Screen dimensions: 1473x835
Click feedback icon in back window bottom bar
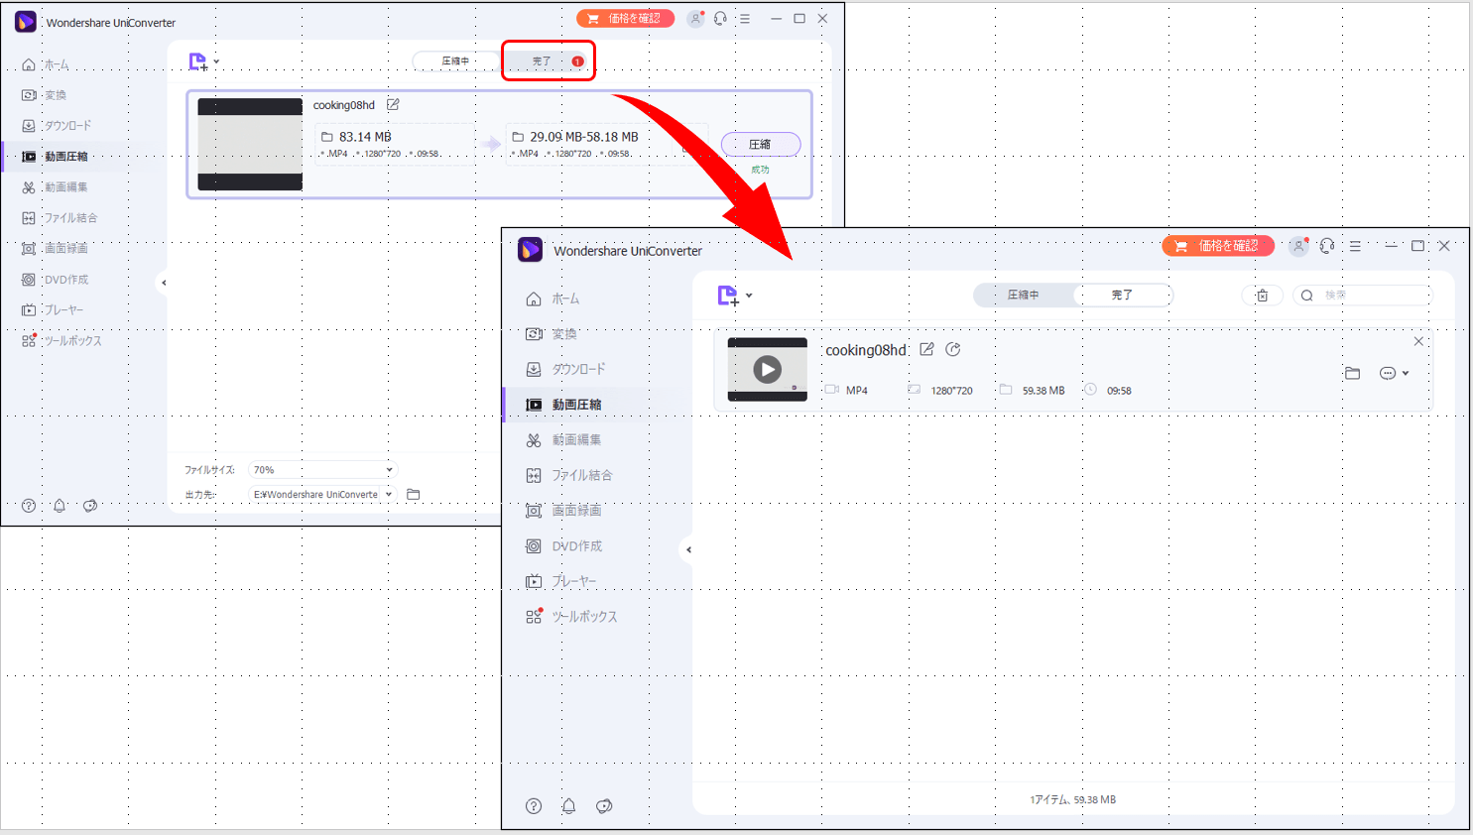pyautogui.click(x=90, y=506)
